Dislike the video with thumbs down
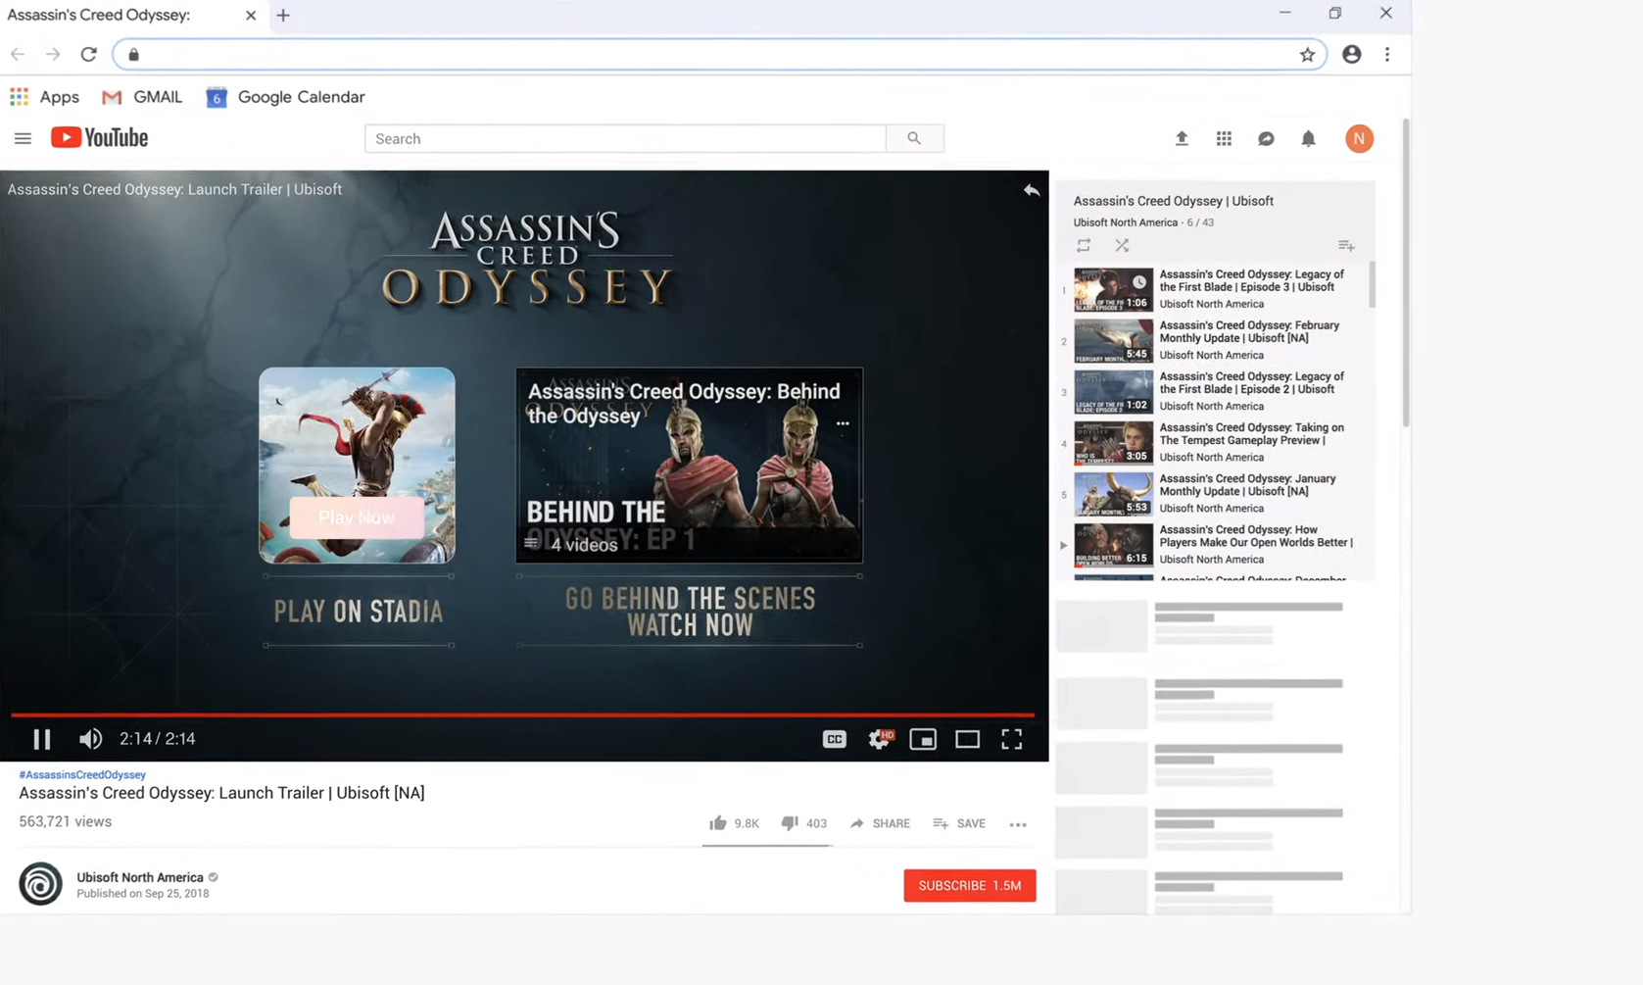 coord(803,823)
